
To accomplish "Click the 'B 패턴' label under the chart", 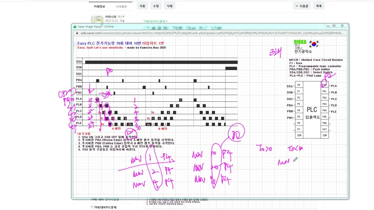I will [x=163, y=128].
